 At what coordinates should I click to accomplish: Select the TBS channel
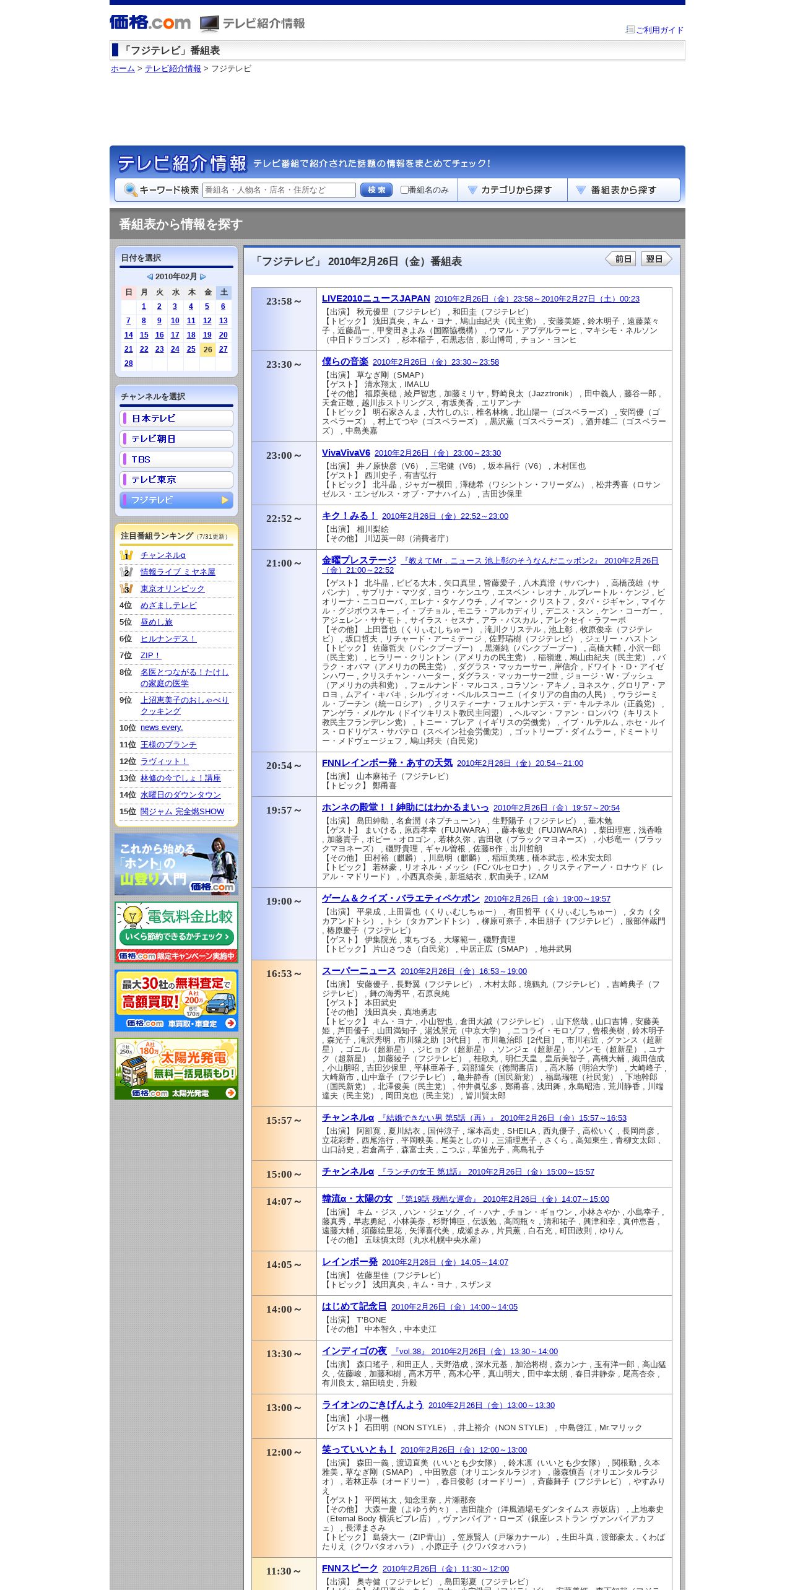pyautogui.click(x=176, y=459)
